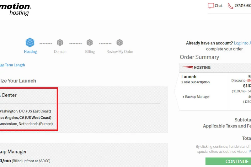Select Washington, D.C. (US East Coast) data center
This screenshot has height=167, width=251.
pyautogui.click(x=25, y=111)
